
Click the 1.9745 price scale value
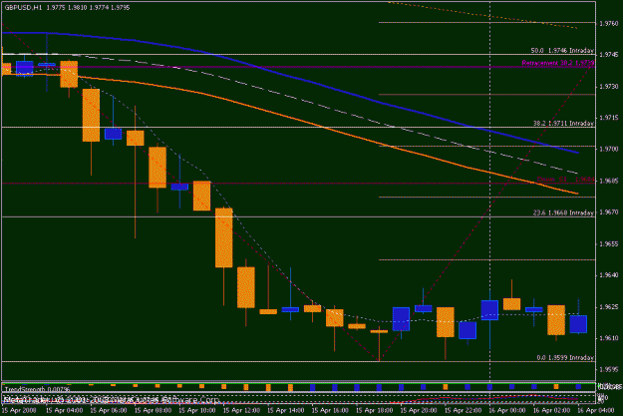[x=609, y=55]
